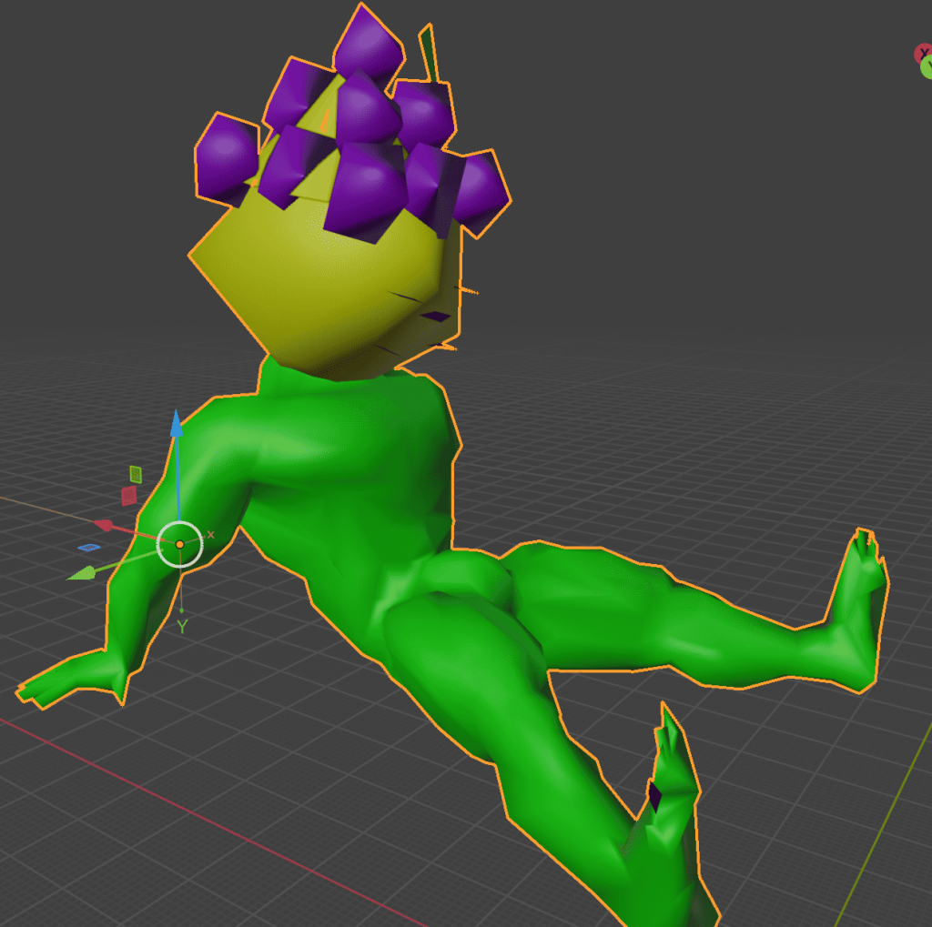This screenshot has height=927, width=932.
Task: Click the green Y ball on navigation gizmo
Action: [927, 67]
